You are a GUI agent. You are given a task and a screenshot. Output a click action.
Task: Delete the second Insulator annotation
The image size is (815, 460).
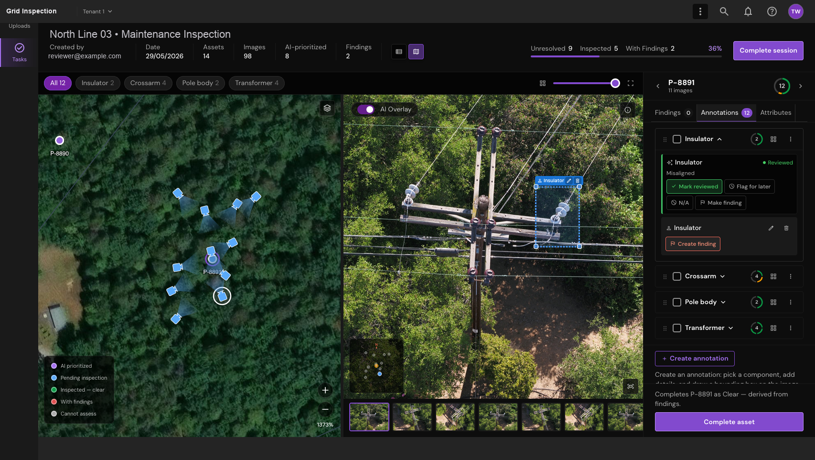pyautogui.click(x=786, y=228)
